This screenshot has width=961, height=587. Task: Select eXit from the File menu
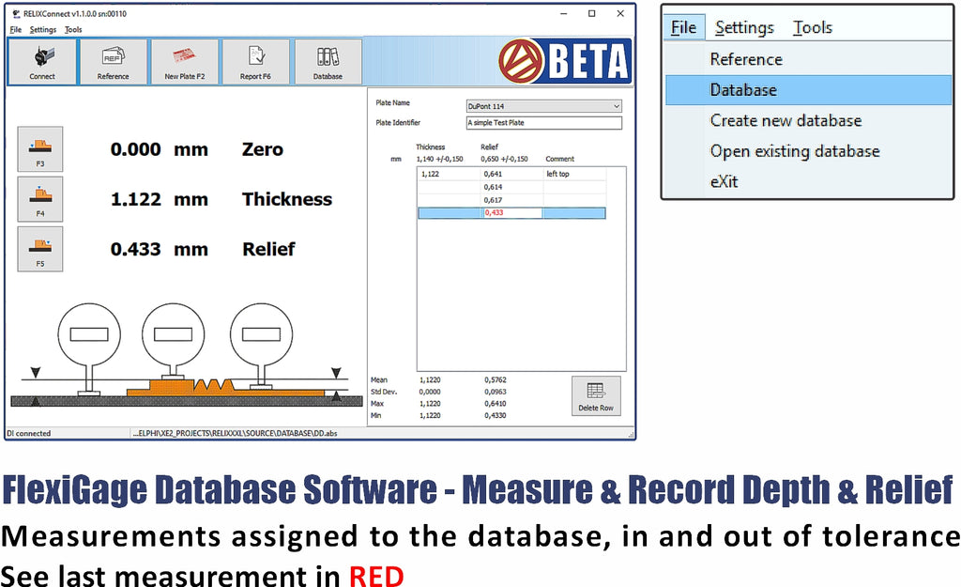(x=724, y=181)
